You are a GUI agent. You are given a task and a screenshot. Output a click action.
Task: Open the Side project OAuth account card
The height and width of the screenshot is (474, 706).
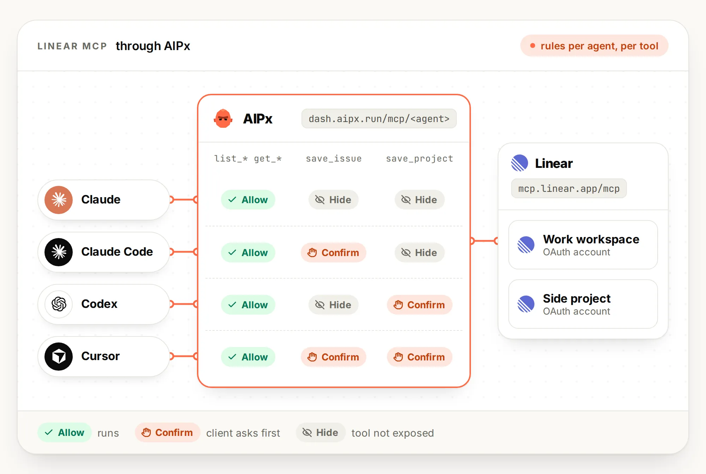click(583, 304)
